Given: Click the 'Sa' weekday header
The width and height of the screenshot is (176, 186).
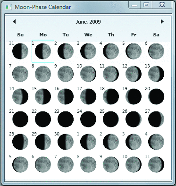Looking at the screenshot, I should [x=156, y=35].
